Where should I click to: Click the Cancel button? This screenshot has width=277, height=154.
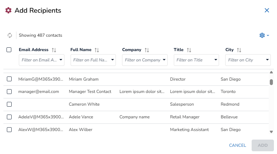coord(237,145)
